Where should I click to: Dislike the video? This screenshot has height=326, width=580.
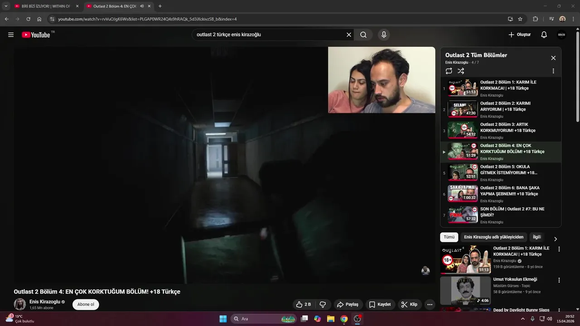tap(323, 304)
